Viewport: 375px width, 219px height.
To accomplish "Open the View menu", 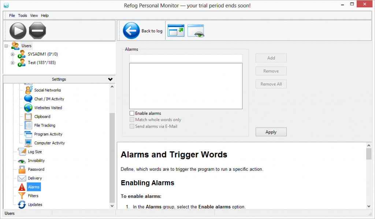I will point(34,16).
